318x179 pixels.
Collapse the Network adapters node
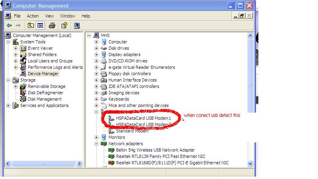[96, 144]
